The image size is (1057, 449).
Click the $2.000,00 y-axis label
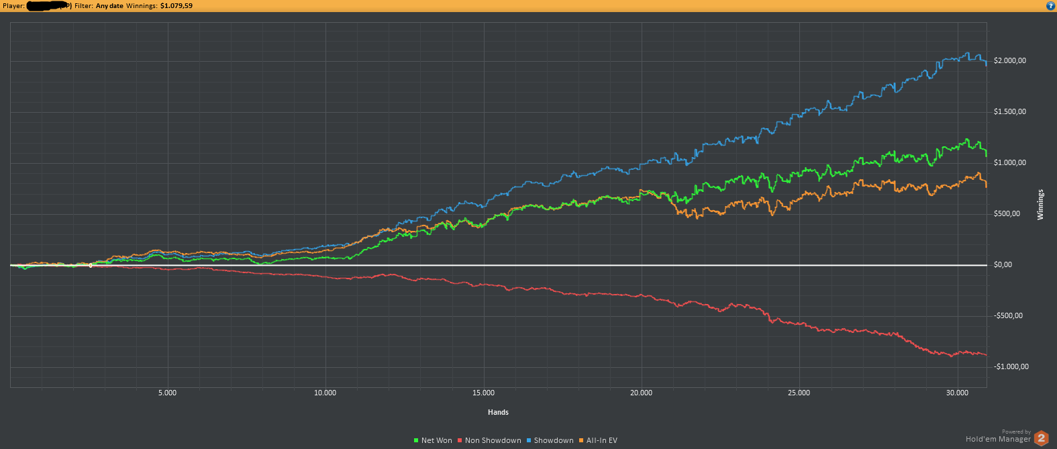[x=1010, y=61]
